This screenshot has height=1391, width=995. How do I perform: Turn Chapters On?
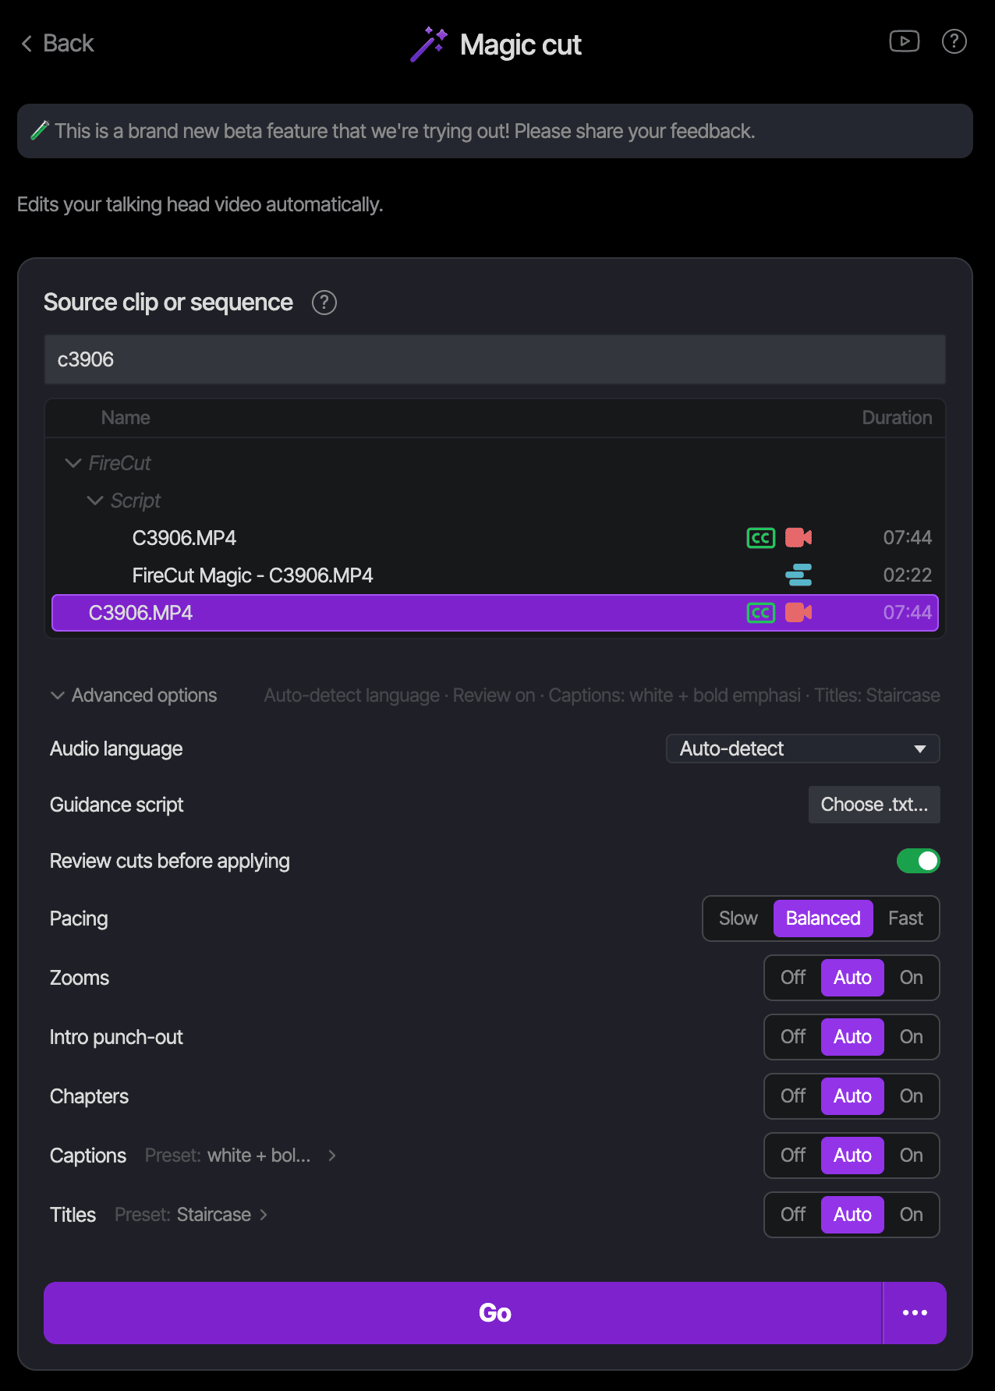coord(911,1096)
